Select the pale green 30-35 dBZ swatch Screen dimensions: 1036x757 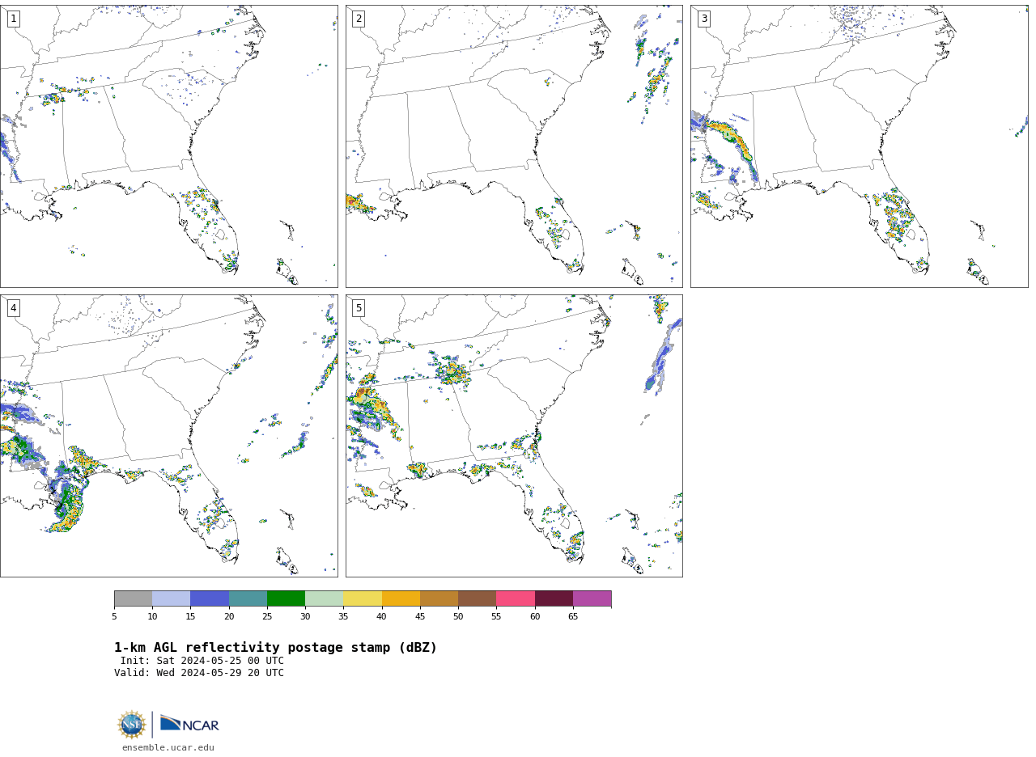pos(324,598)
